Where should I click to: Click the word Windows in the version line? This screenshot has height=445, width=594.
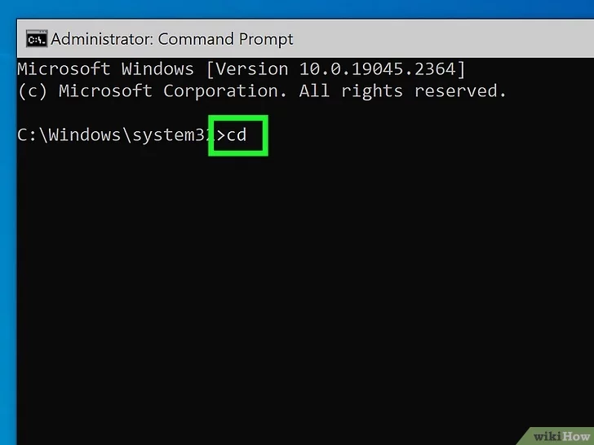click(x=157, y=68)
